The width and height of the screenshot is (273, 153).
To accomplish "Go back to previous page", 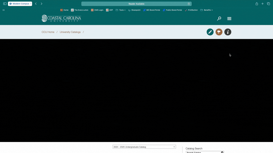I will [x=36, y=4].
